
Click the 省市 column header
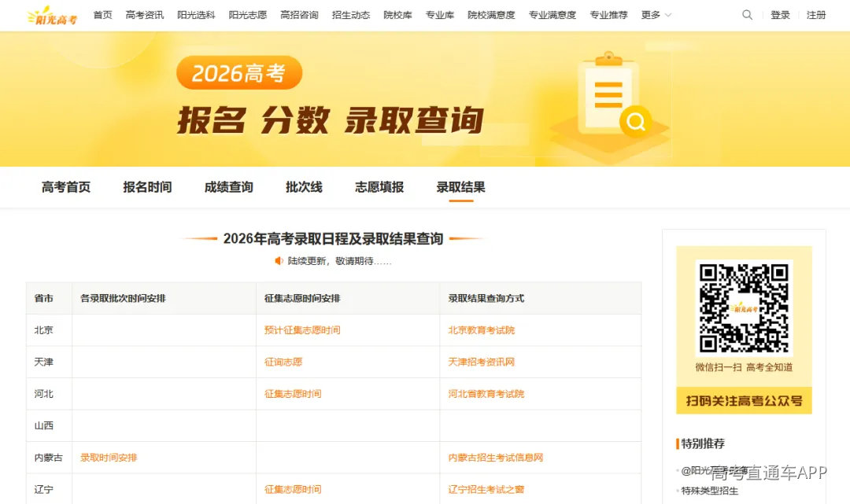44,298
